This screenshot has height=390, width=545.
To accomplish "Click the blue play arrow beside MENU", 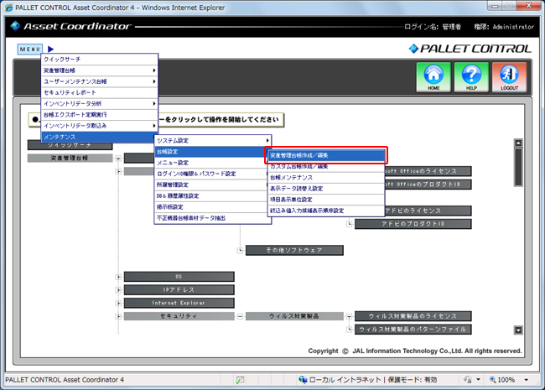I will tap(51, 49).
